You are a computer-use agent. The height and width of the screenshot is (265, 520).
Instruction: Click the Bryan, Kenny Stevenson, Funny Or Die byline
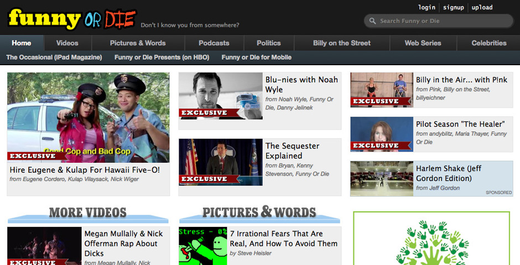297,169
